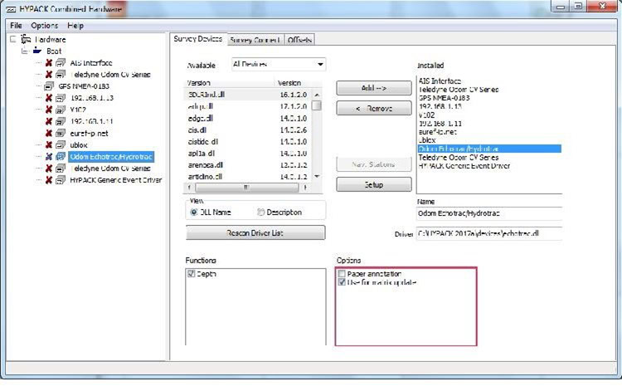Click the horizontal scrollbar left arrow
The image size is (622, 391).
coord(189,187)
